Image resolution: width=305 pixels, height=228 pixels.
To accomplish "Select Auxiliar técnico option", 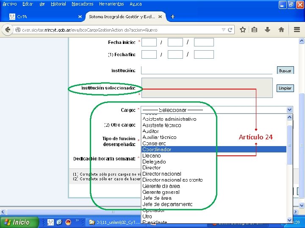I will (214, 137).
